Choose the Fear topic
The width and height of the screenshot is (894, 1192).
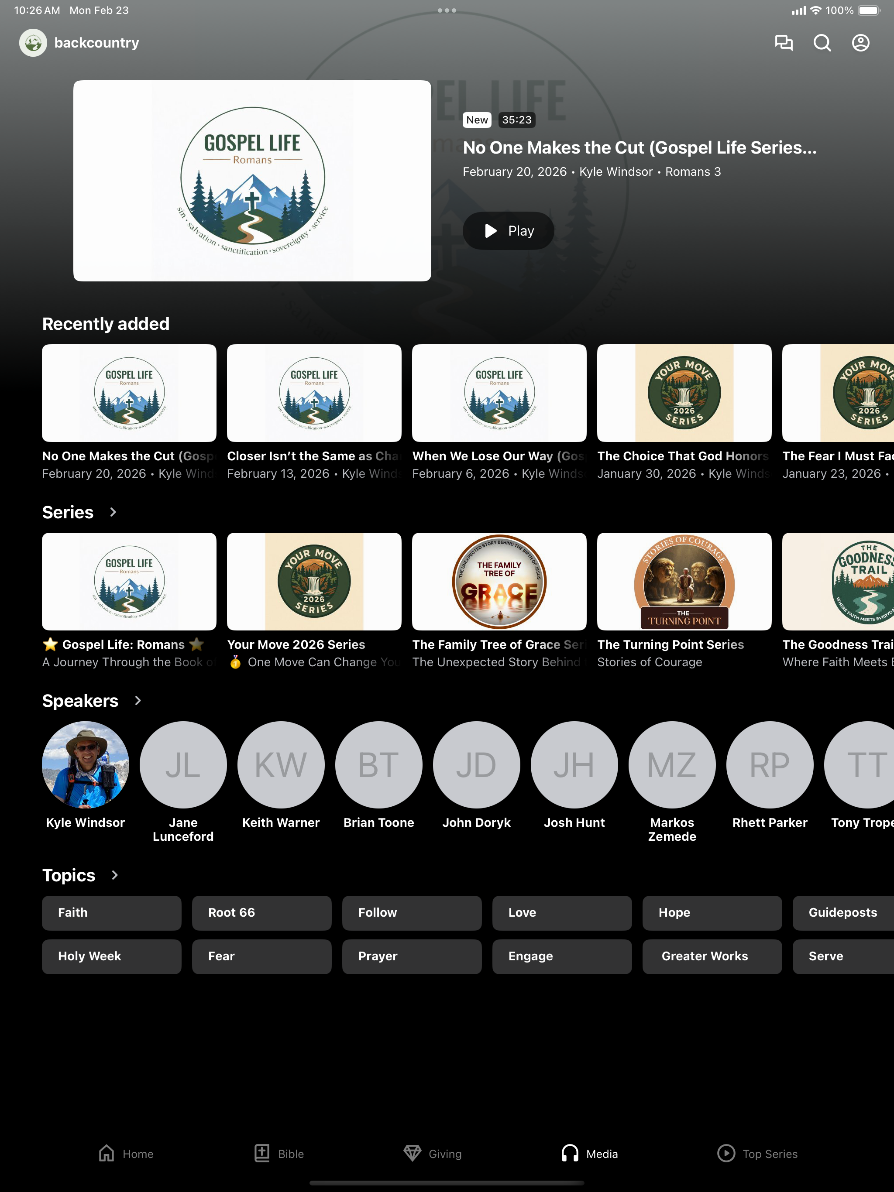pos(261,956)
